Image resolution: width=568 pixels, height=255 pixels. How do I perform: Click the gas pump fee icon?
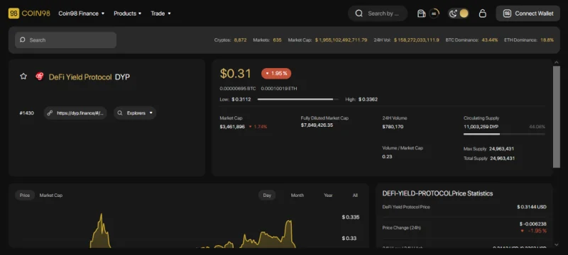[x=421, y=13]
